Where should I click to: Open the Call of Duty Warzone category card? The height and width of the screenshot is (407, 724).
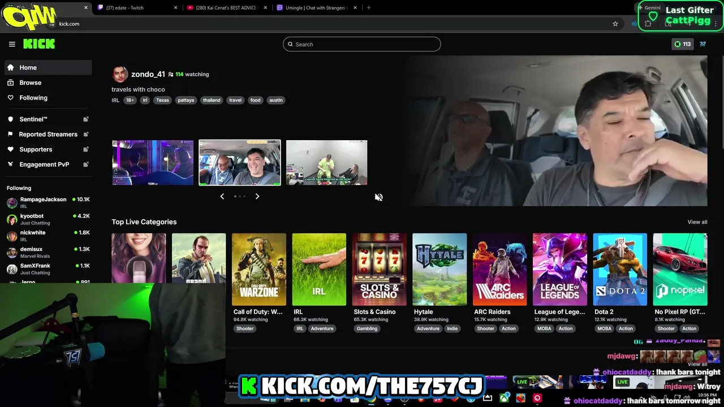click(x=258, y=269)
